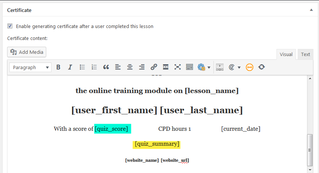Image resolution: width=319 pixels, height=173 pixels.
Task: Insert or edit link
Action: click(154, 67)
